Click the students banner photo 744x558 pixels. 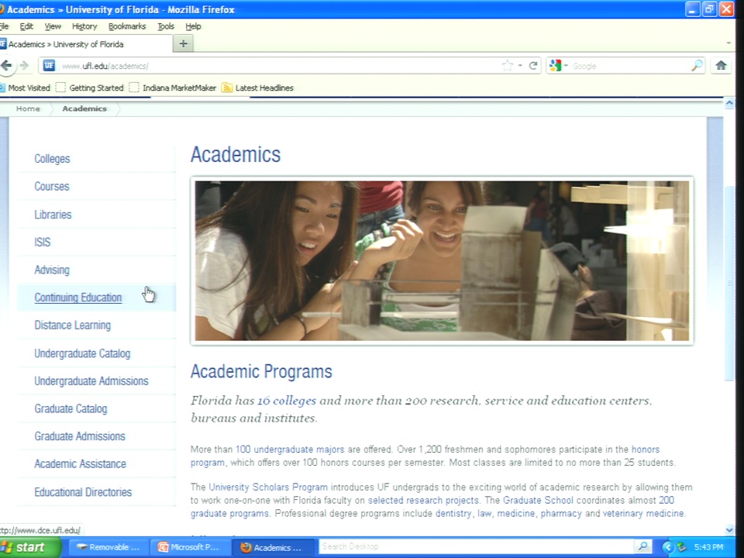tap(442, 260)
